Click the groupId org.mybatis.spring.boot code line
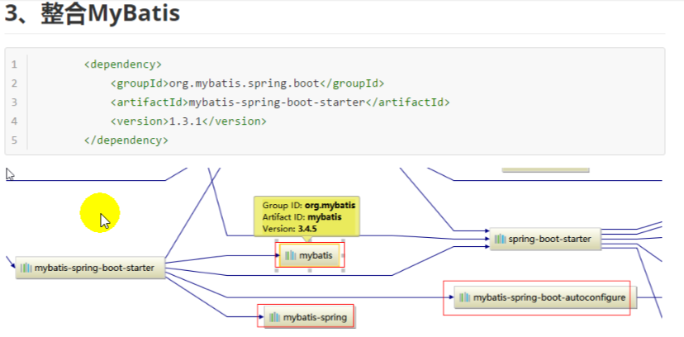Screen dimensions: 684x337 click(x=247, y=83)
